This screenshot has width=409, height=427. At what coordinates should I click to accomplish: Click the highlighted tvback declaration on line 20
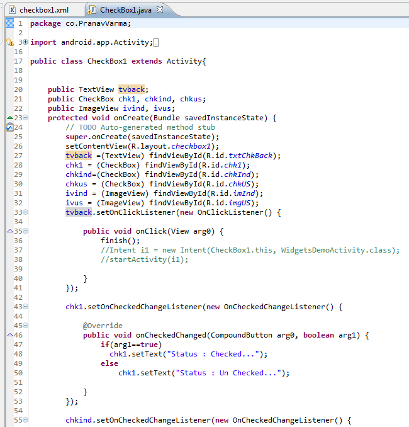132,89
